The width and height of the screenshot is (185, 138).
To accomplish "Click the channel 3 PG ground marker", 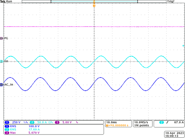I will 1,38.
